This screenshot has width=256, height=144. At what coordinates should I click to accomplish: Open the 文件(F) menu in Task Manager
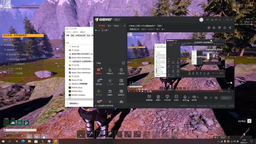pos(68,32)
